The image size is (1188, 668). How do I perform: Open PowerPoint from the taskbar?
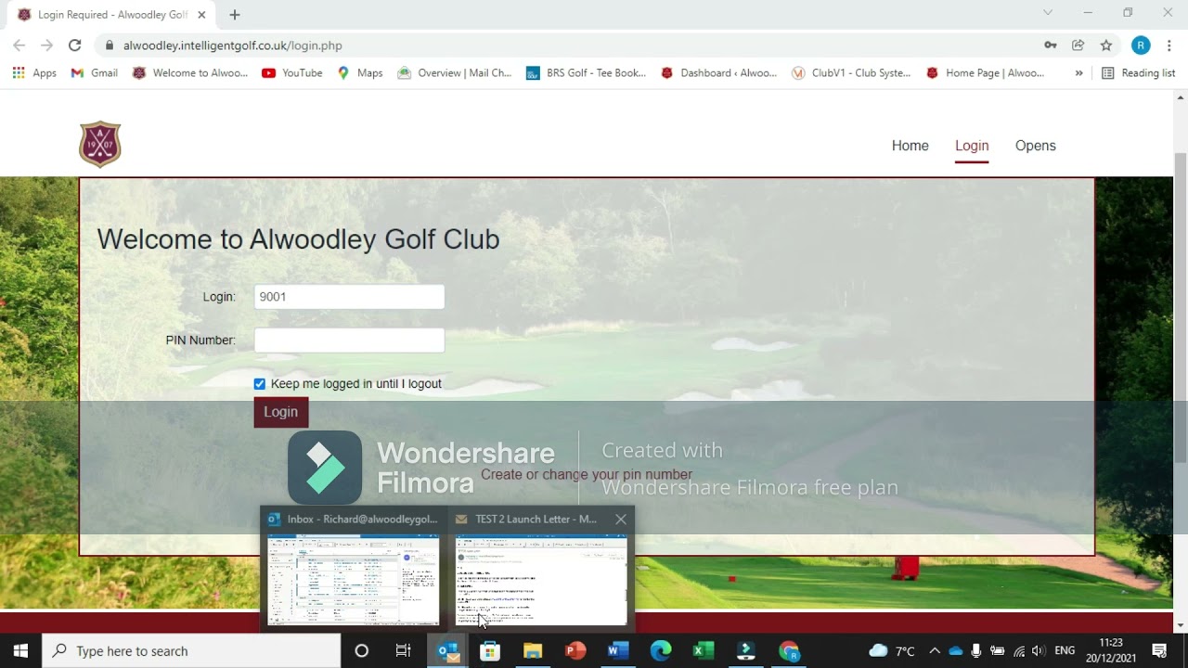(x=575, y=650)
